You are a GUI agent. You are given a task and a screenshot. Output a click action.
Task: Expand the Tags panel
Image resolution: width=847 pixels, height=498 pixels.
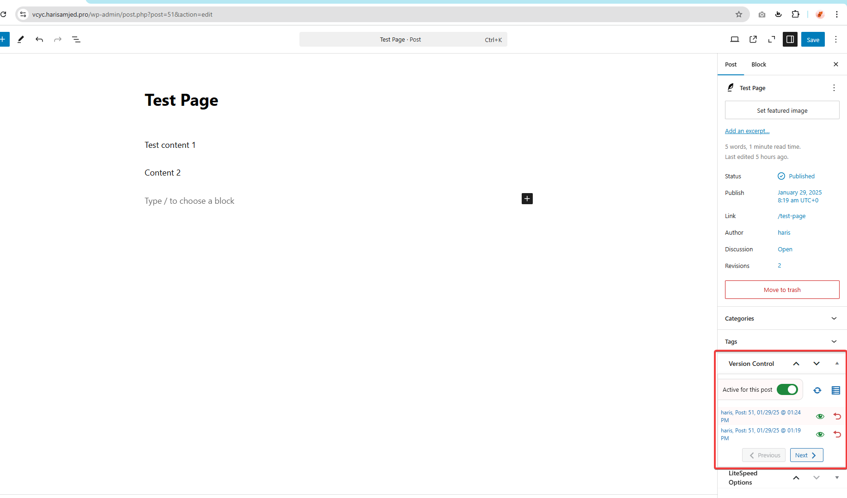[x=782, y=341]
